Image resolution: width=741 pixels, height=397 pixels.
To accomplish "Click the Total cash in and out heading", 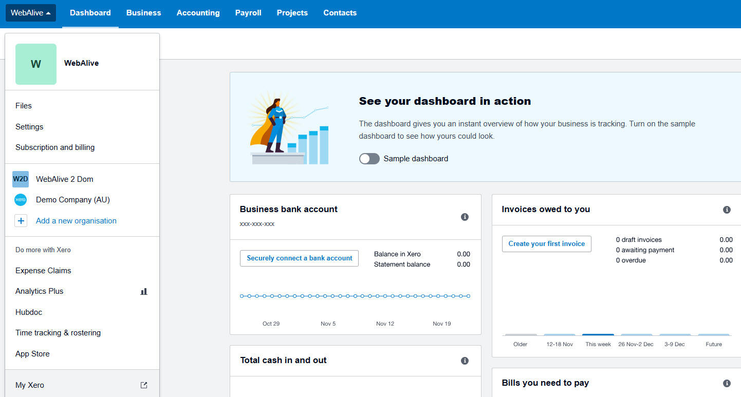I will pyautogui.click(x=284, y=360).
